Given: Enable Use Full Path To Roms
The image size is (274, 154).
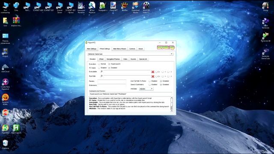Looking at the screenshot, I should coord(150,81).
